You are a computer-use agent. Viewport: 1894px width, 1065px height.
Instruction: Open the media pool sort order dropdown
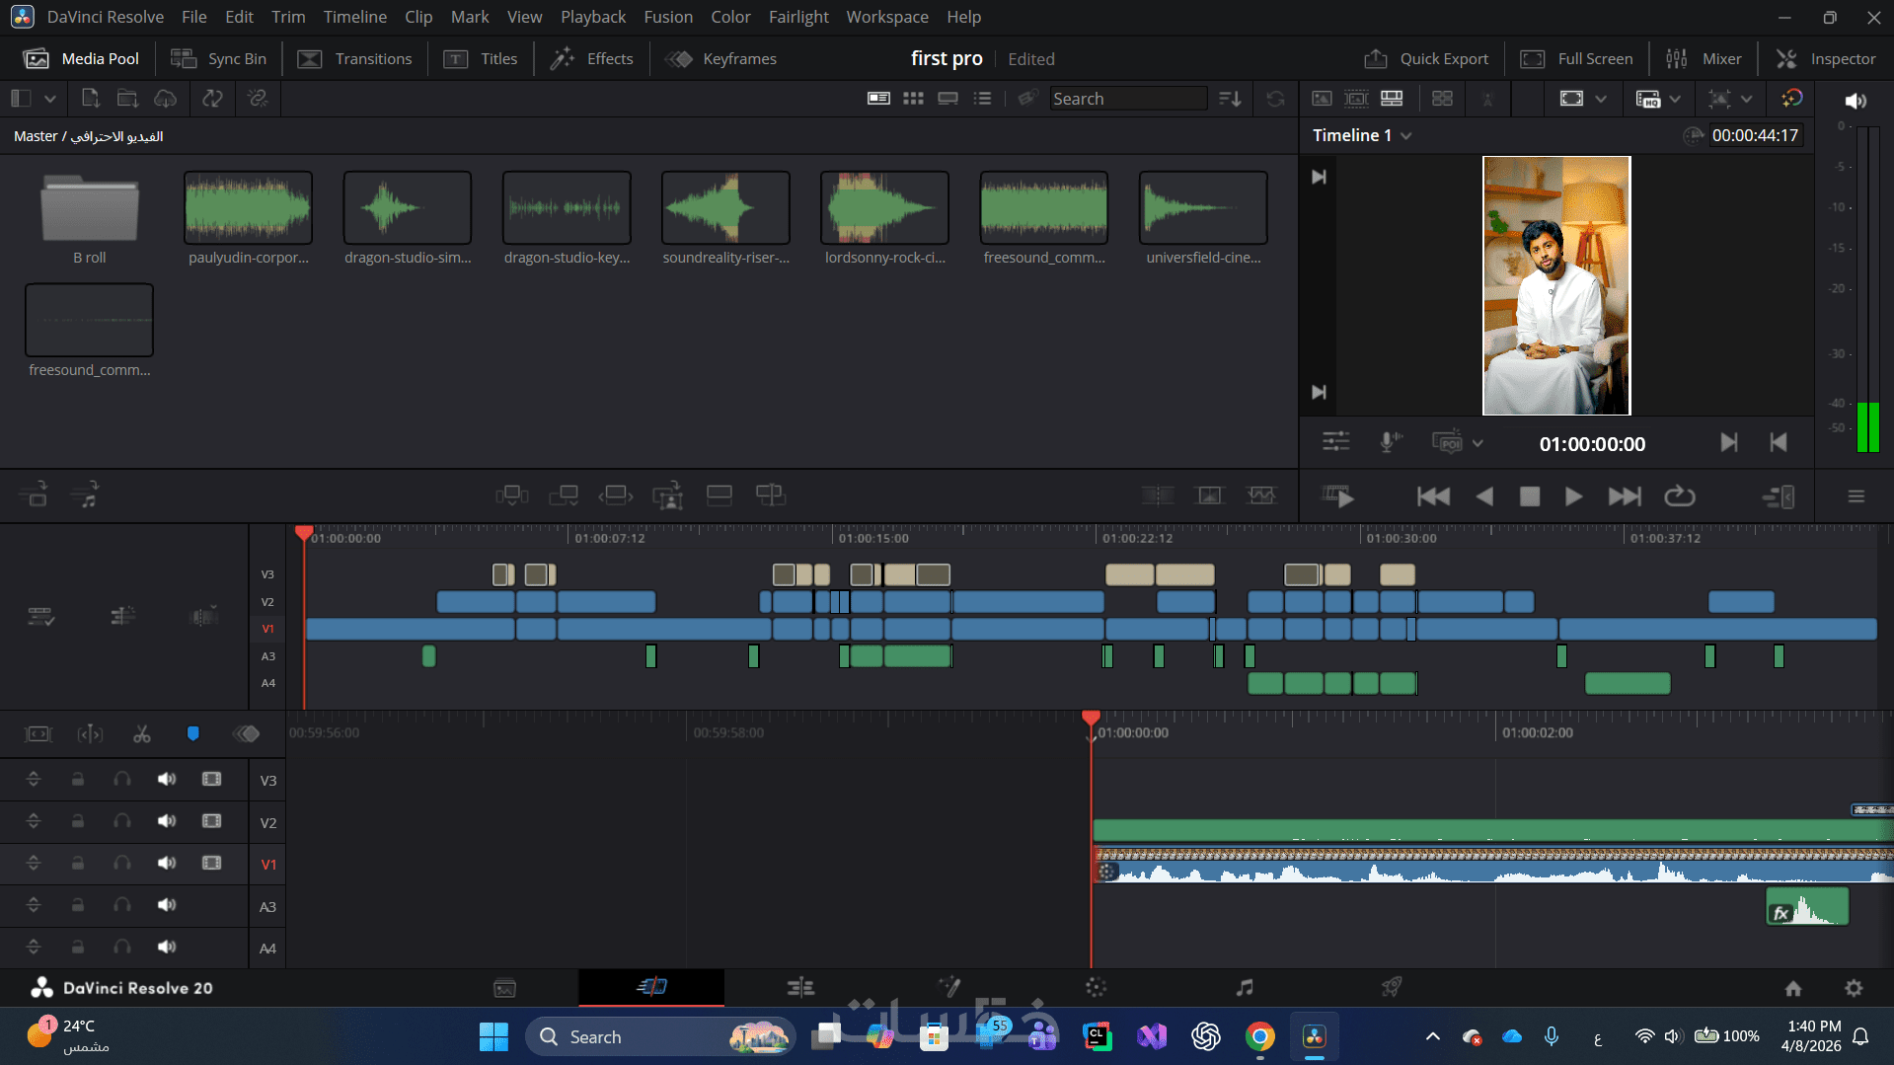tap(1230, 99)
